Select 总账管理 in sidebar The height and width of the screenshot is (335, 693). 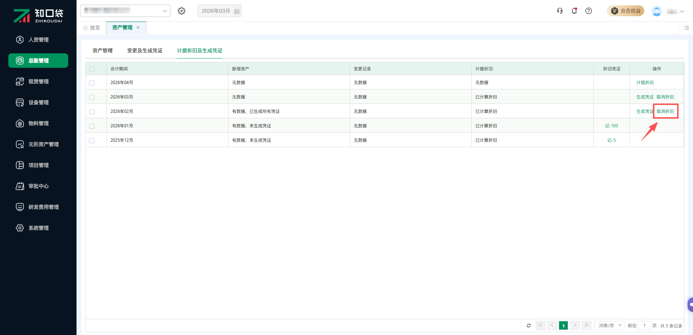38,61
